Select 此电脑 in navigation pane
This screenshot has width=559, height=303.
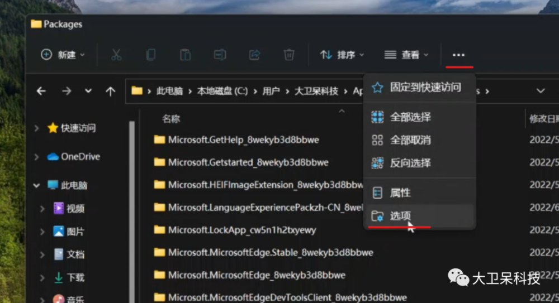pos(68,185)
